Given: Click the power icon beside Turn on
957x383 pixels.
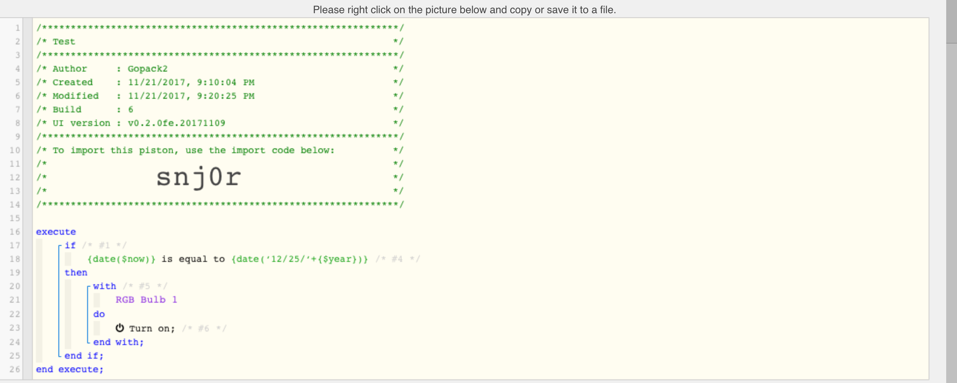Looking at the screenshot, I should 120,328.
